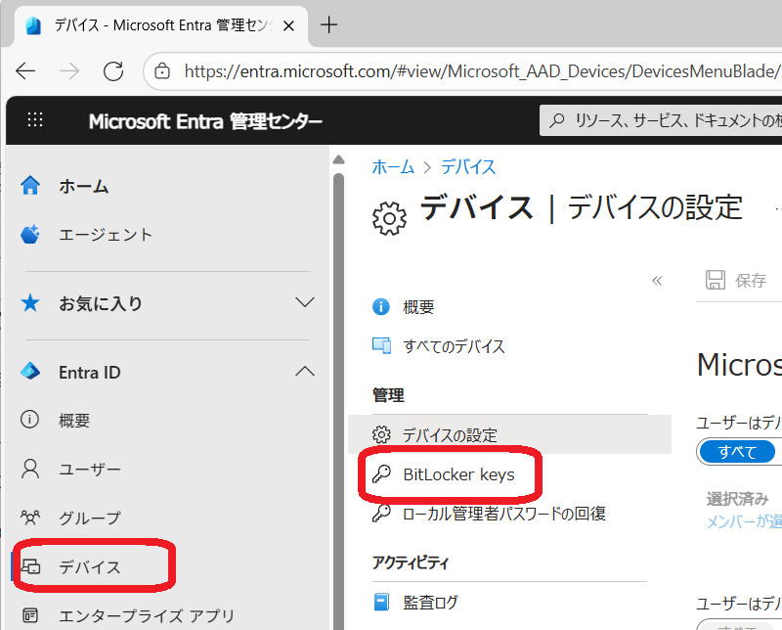782x630 pixels.
Task: Click the gear icon beside page title
Action: pos(389,218)
